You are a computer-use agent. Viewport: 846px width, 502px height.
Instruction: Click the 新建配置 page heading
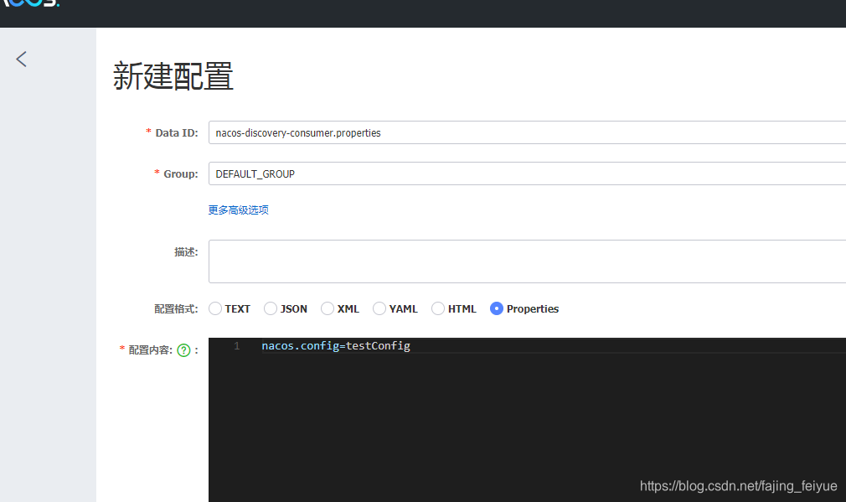(173, 76)
